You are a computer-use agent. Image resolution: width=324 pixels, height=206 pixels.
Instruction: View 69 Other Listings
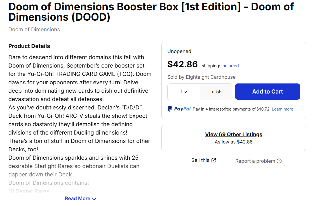(x=233, y=134)
